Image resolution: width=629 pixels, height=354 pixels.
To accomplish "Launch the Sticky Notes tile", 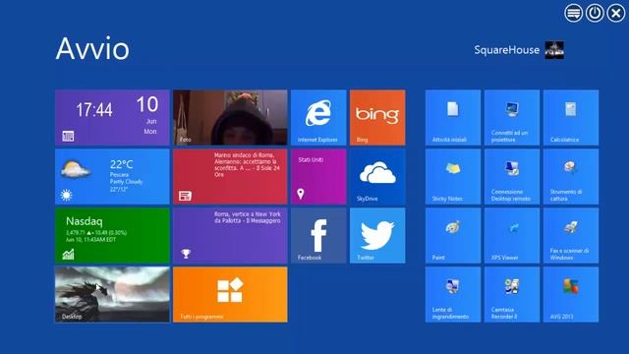I will 453,177.
